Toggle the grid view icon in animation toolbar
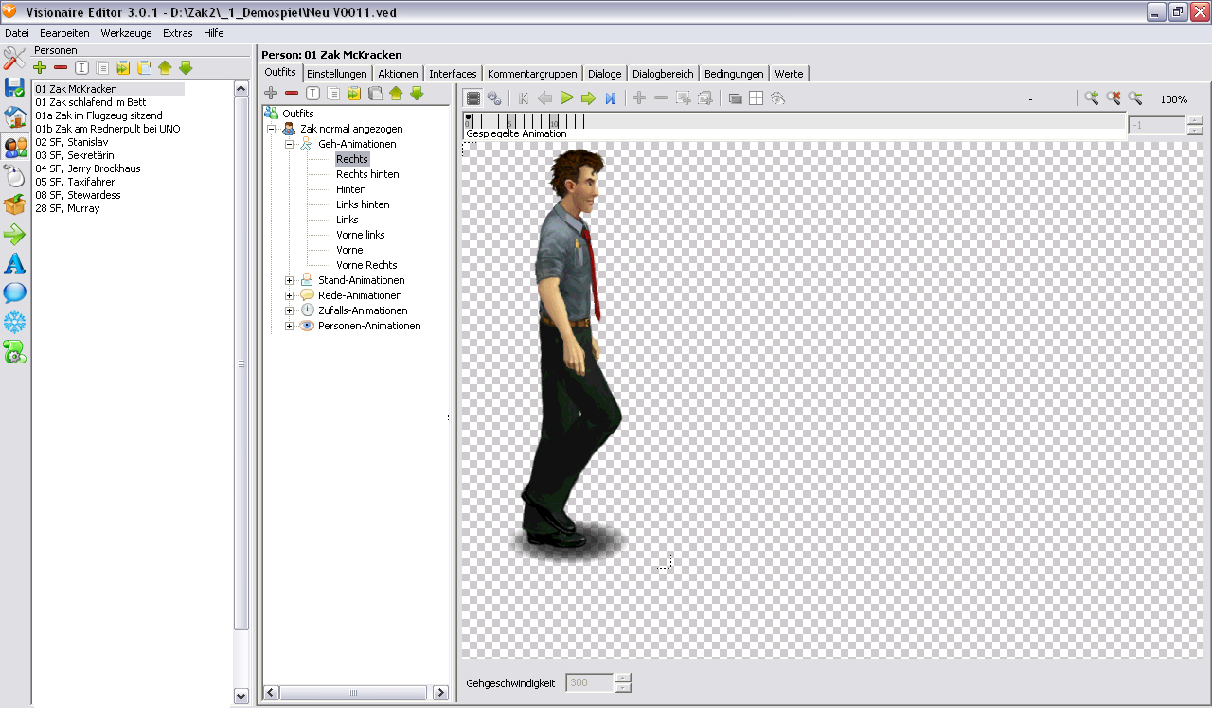Image resolution: width=1212 pixels, height=708 pixels. [756, 98]
